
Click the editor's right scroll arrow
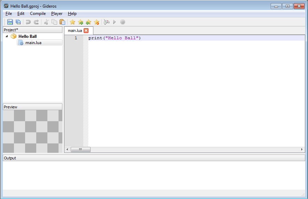(302, 149)
